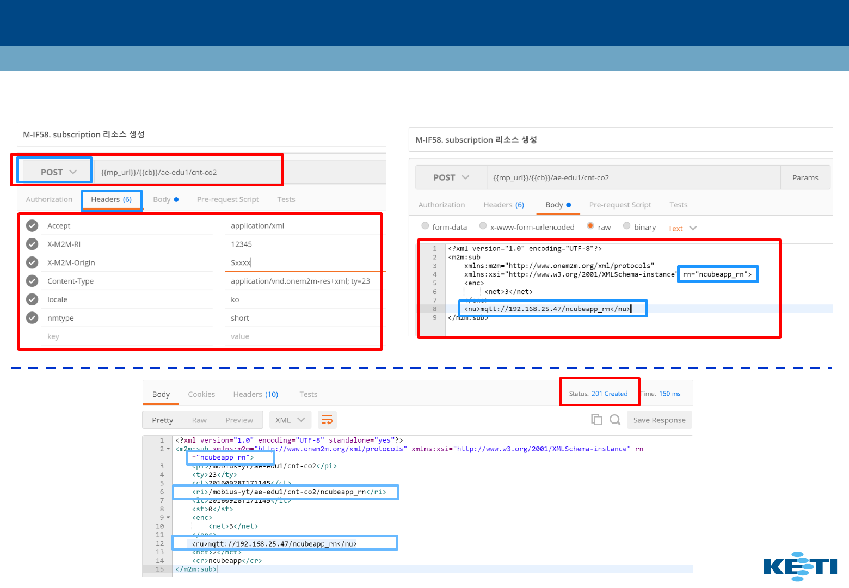Uncheck the Accept header checkbox
The height and width of the screenshot is (588, 849).
point(33,226)
